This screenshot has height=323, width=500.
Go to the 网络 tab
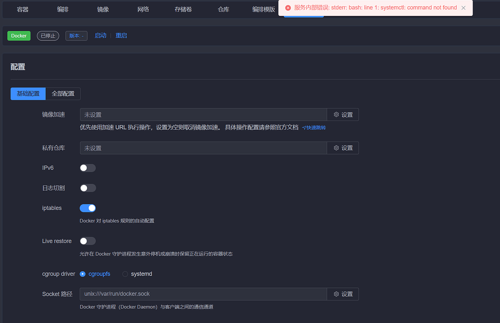click(143, 10)
